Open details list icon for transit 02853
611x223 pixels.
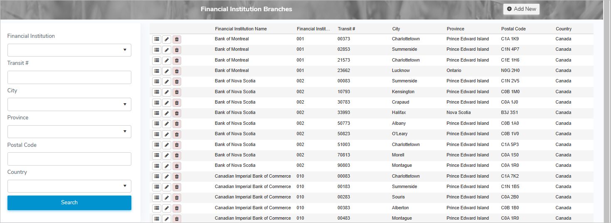[157, 50]
